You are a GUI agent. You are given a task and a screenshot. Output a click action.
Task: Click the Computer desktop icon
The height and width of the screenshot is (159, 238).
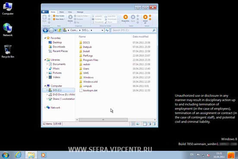(8, 9)
